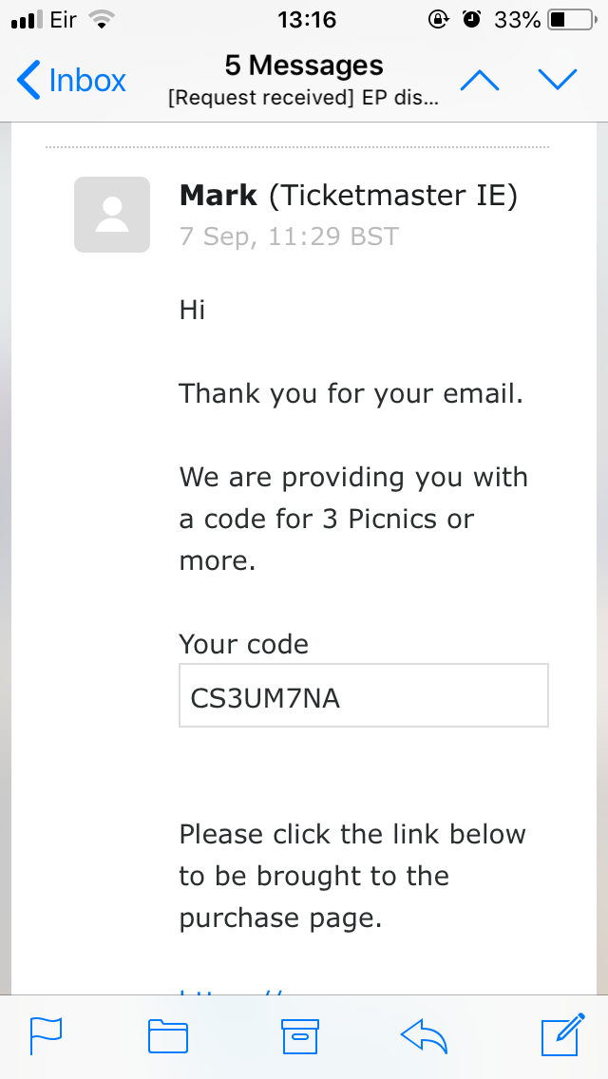Tap the sender's avatar picture
Viewport: 608px width, 1079px height.
tap(111, 215)
